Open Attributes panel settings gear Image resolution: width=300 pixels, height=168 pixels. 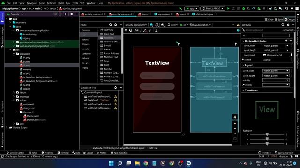coord(288,25)
